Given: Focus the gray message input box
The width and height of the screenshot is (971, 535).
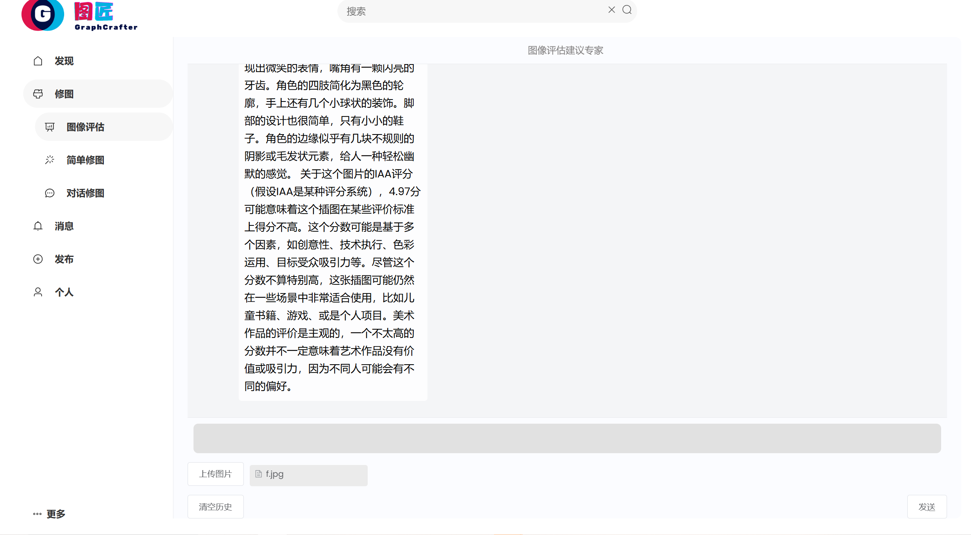Looking at the screenshot, I should [x=567, y=438].
